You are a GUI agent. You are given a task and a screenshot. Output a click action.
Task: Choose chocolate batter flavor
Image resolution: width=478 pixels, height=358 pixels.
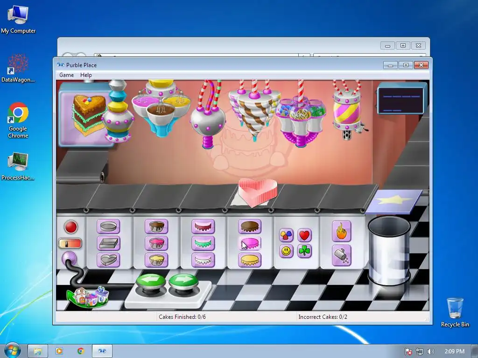[x=156, y=227]
